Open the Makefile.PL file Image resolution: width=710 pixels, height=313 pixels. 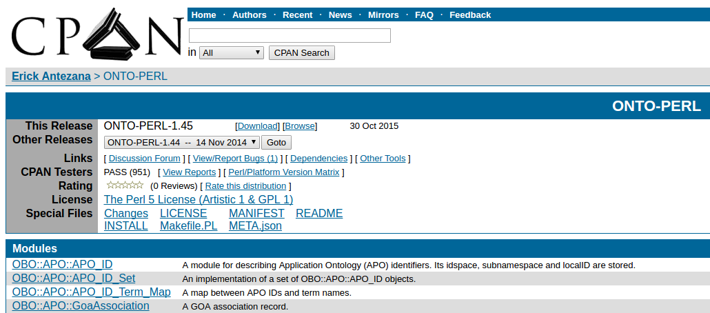pyautogui.click(x=188, y=225)
